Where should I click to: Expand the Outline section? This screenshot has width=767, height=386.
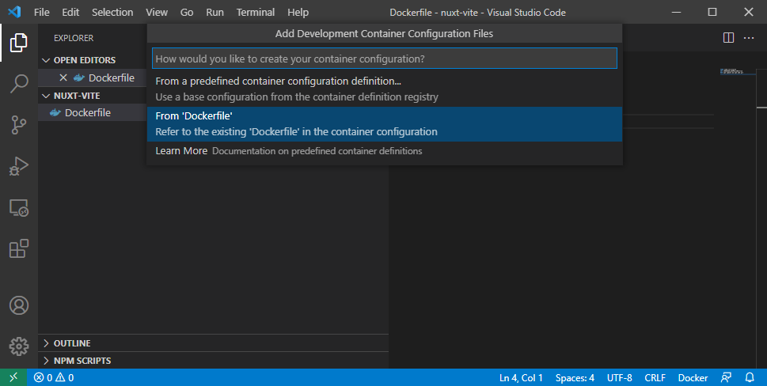(x=213, y=343)
